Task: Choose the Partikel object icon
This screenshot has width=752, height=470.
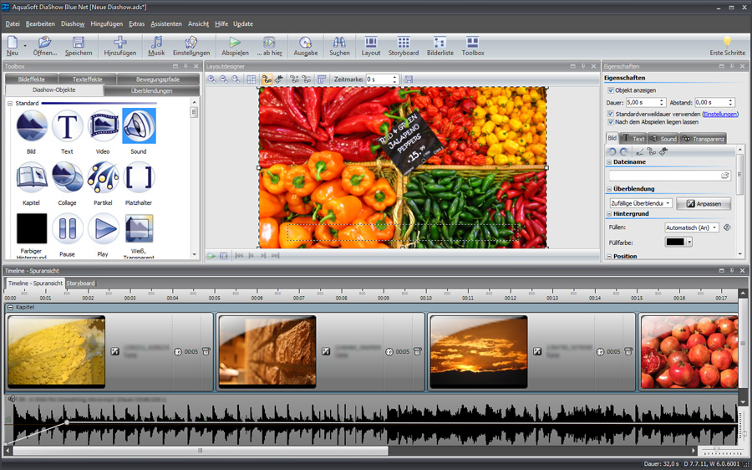Action: [x=103, y=178]
